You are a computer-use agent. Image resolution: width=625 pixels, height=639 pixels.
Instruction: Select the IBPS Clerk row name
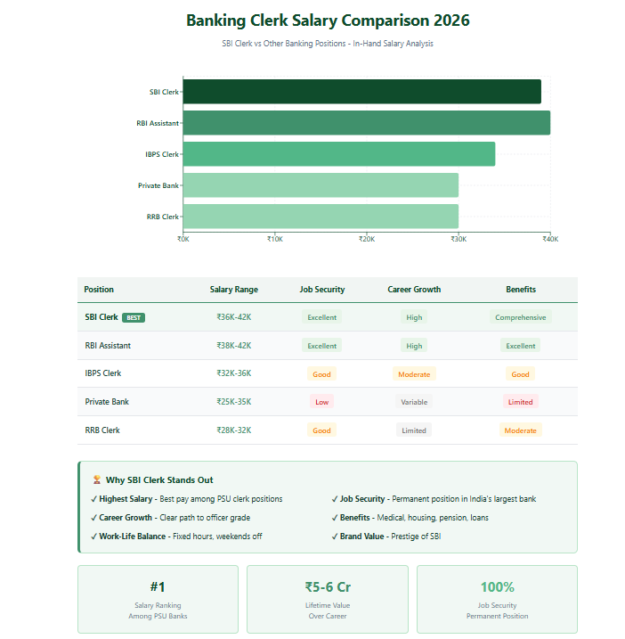point(103,373)
